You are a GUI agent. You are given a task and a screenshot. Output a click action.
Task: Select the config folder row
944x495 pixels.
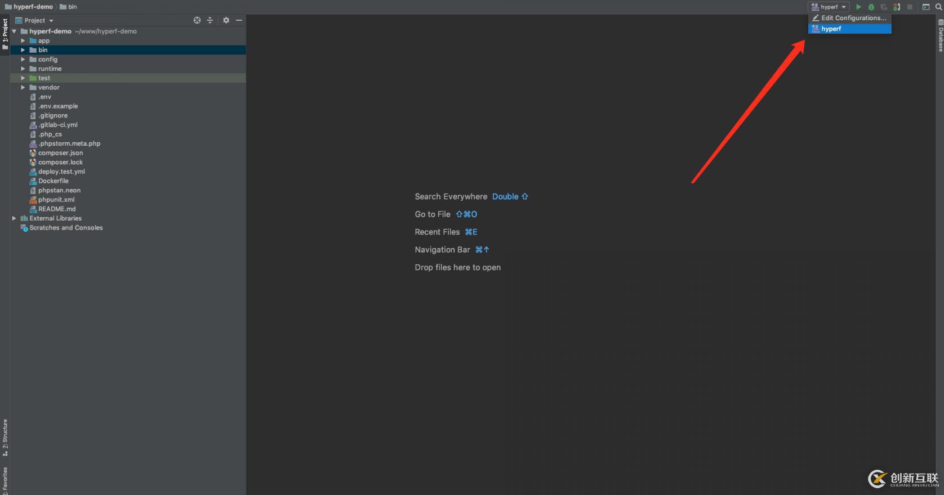pyautogui.click(x=128, y=60)
